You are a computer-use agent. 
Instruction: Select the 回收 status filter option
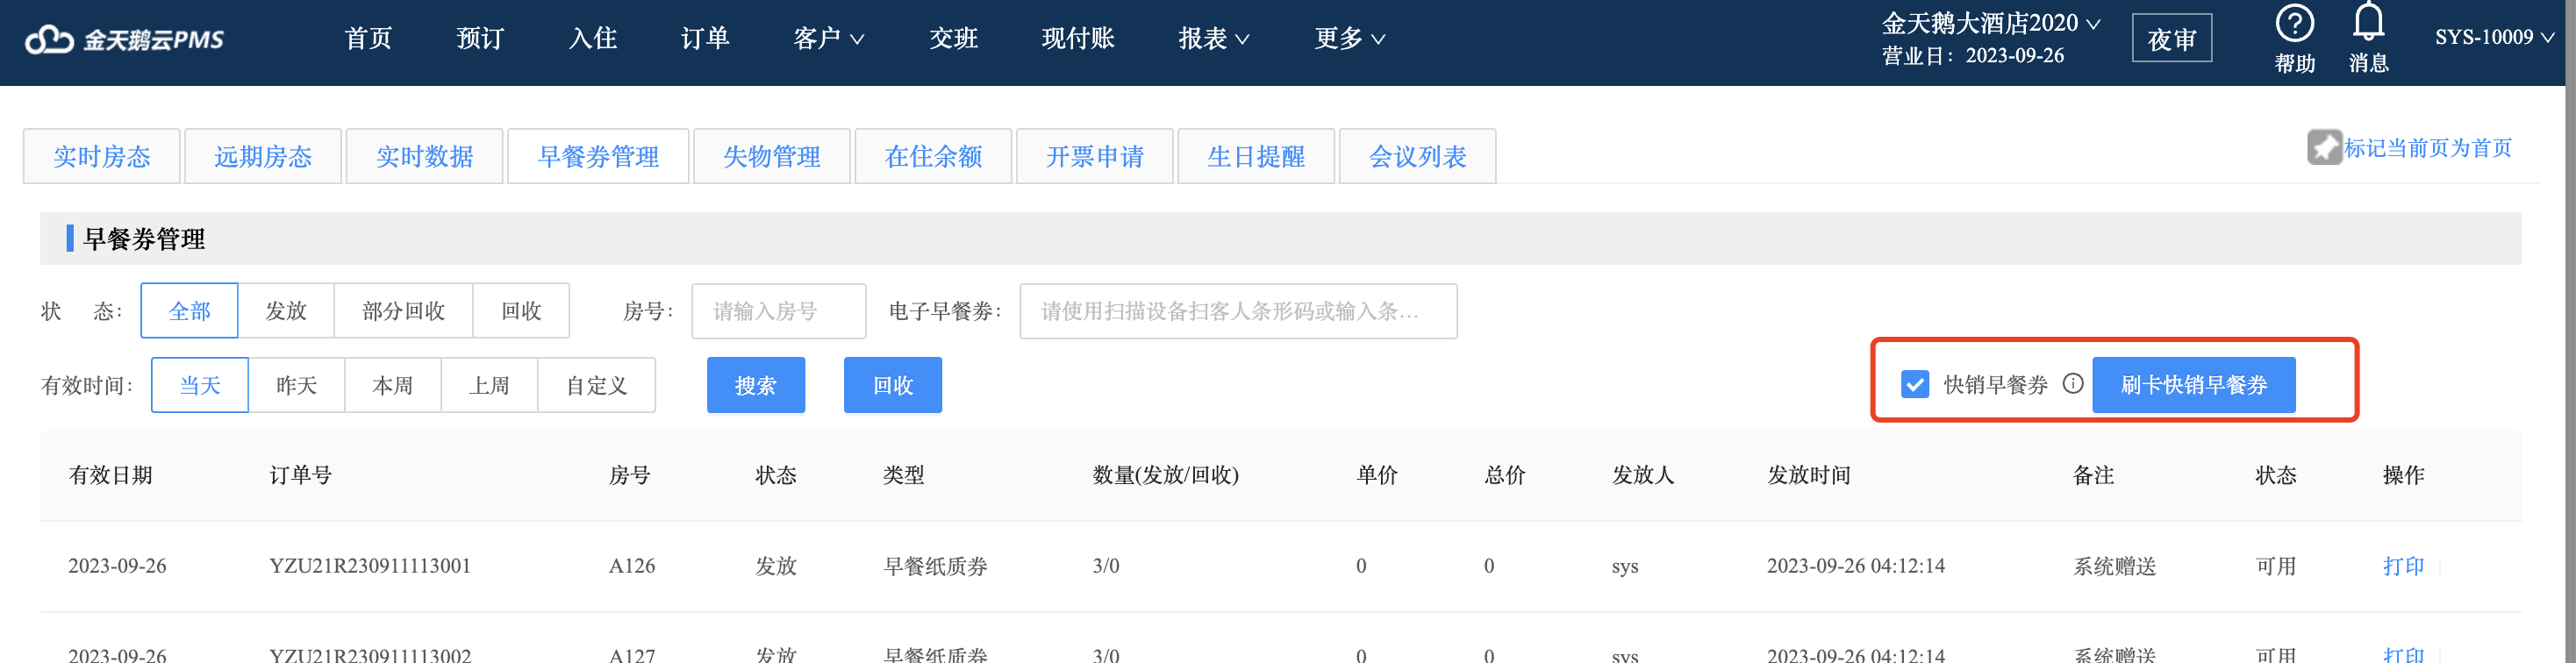tap(521, 311)
